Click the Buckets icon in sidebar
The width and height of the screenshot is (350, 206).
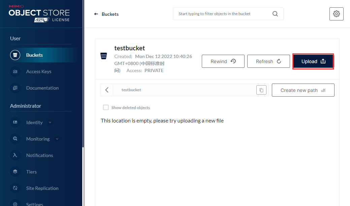point(15,55)
